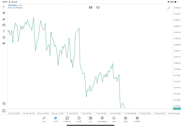The image size is (181, 127).
Task: Open the ข่าว news tab
Action: click(x=90, y=119)
